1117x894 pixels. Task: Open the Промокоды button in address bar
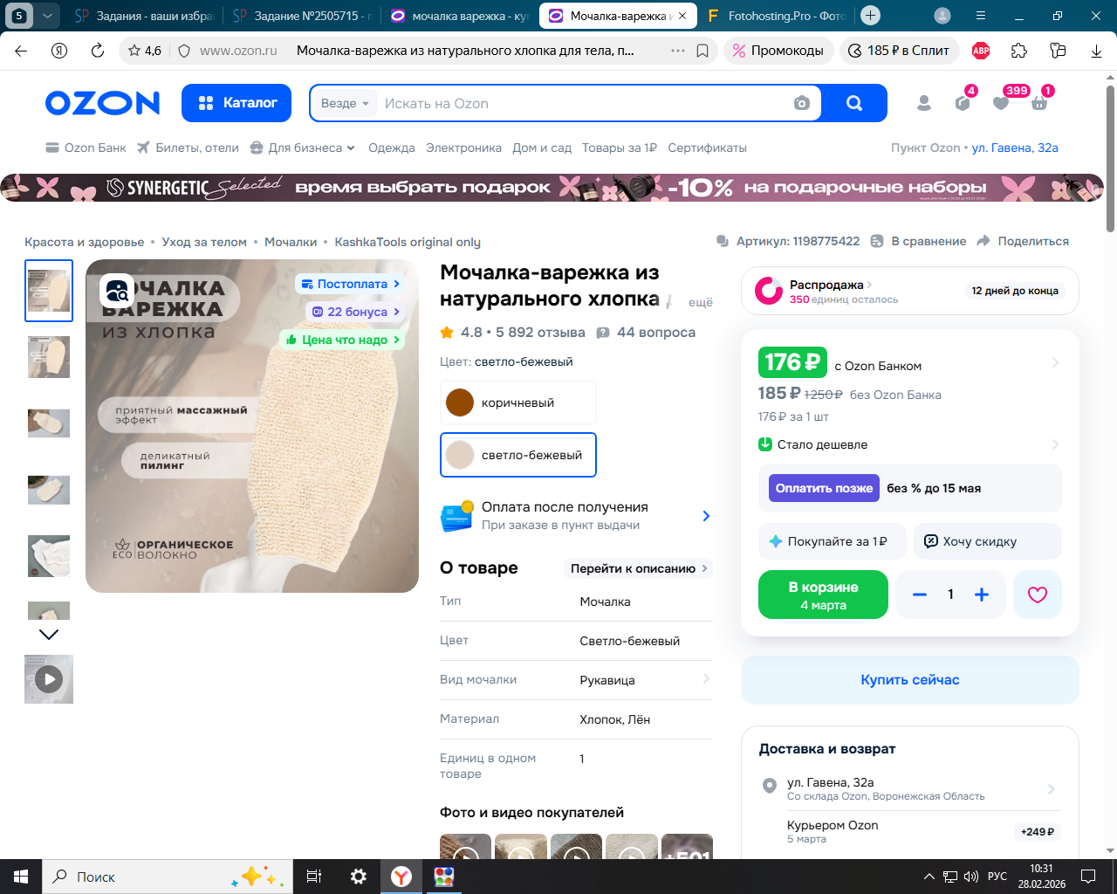[778, 51]
